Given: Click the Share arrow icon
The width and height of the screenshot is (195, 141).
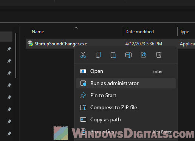Looking at the screenshot, I should pos(144,55).
